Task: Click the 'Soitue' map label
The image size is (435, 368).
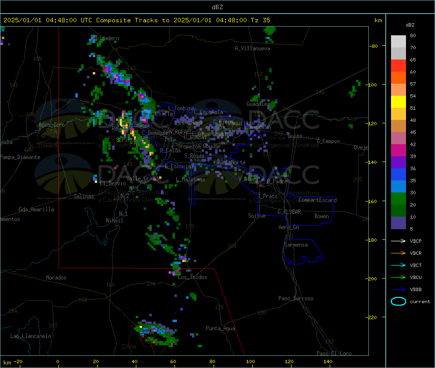Action: 257,216
